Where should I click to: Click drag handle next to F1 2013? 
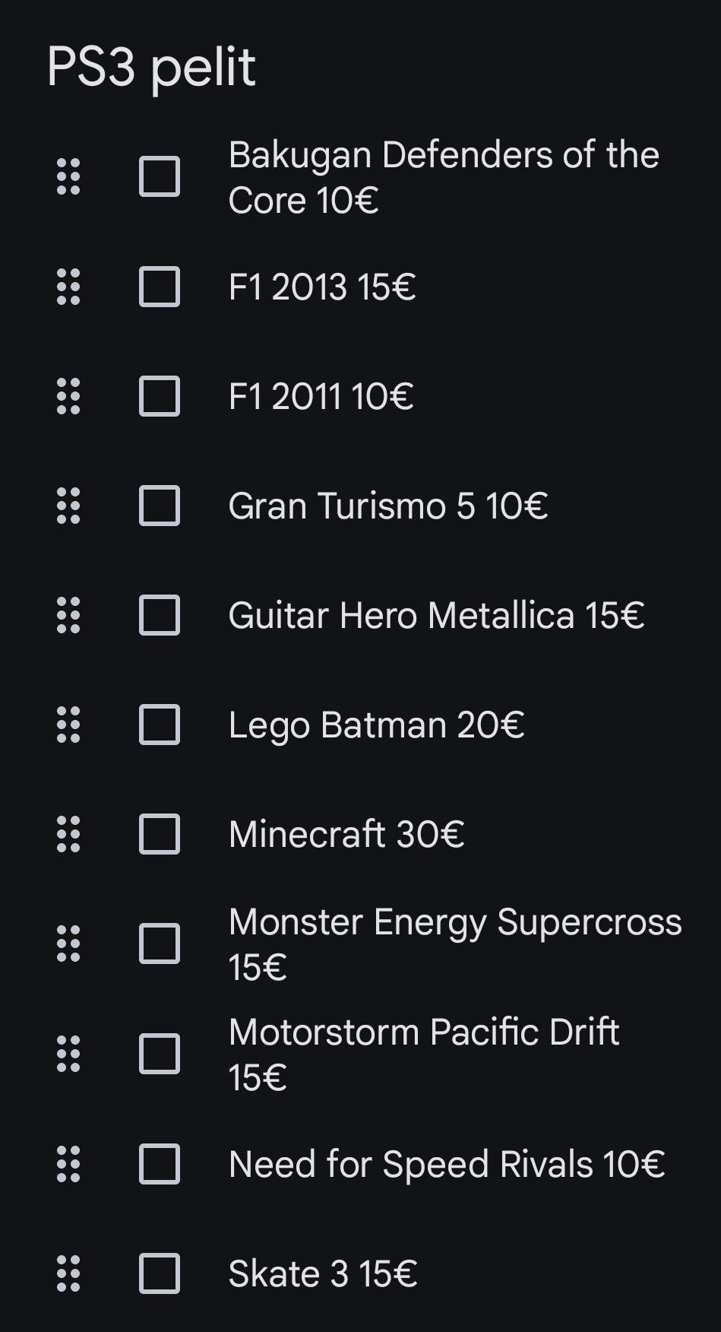click(x=68, y=287)
